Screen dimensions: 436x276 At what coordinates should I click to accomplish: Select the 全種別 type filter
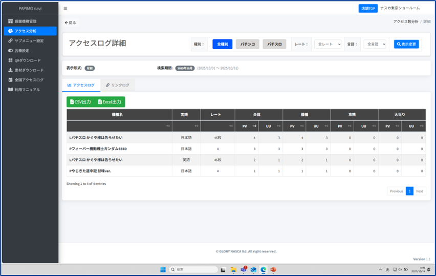point(222,45)
